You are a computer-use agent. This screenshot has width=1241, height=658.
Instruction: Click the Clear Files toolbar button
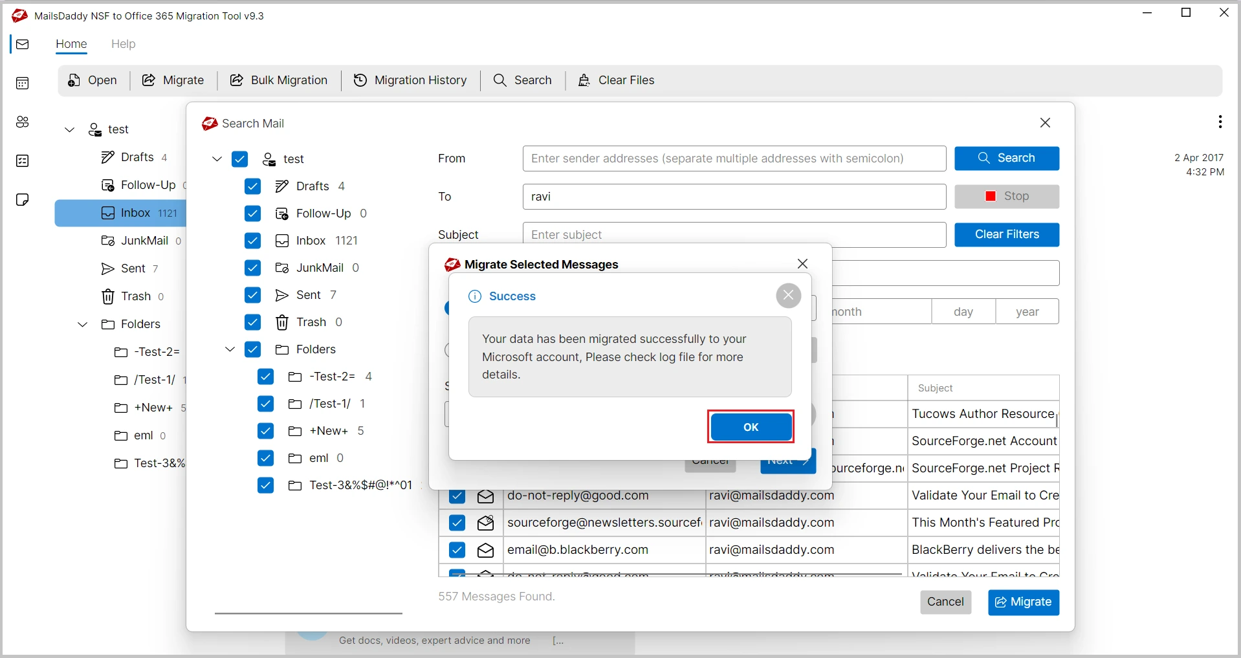pyautogui.click(x=616, y=80)
